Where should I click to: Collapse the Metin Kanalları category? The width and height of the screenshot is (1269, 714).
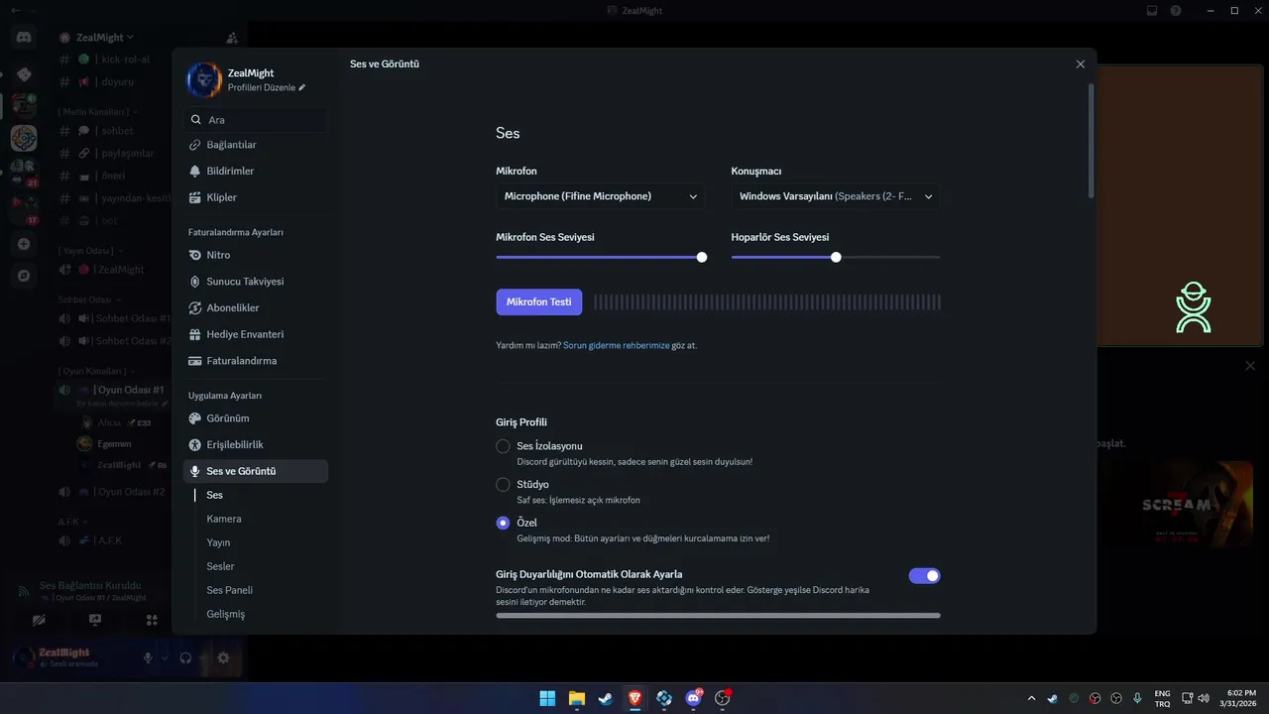click(x=97, y=112)
